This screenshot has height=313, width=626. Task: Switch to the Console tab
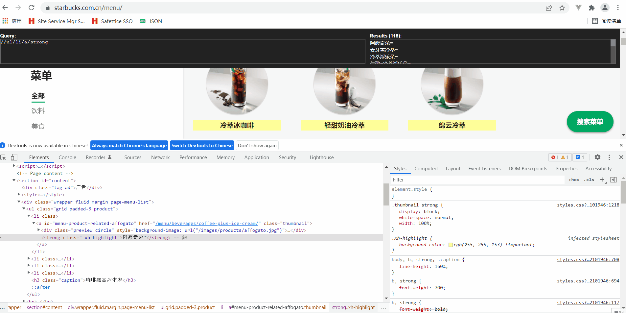67,157
